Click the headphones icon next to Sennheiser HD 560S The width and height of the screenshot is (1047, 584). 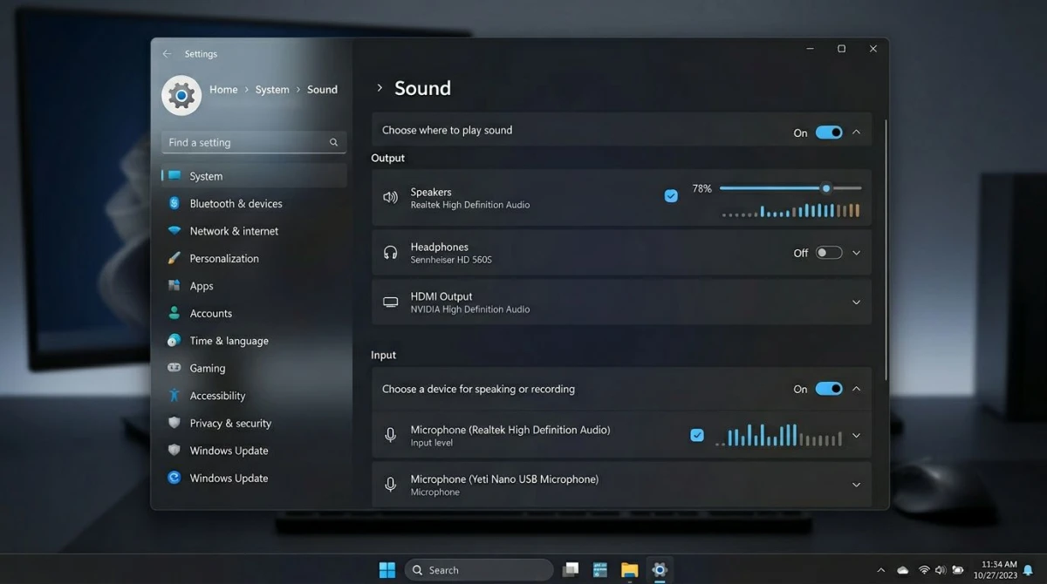coord(390,253)
